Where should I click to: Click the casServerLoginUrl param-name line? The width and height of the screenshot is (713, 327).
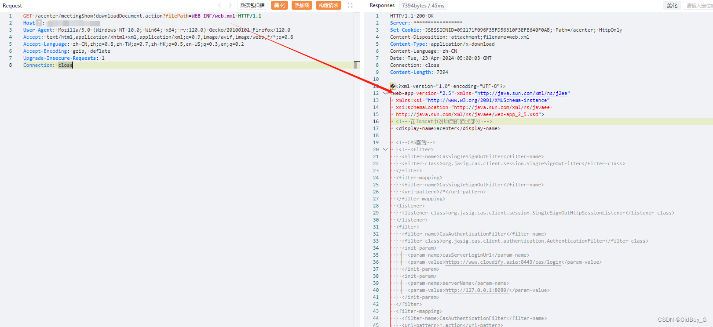pos(468,255)
